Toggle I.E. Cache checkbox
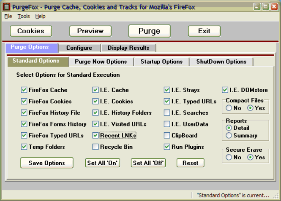 95,90
